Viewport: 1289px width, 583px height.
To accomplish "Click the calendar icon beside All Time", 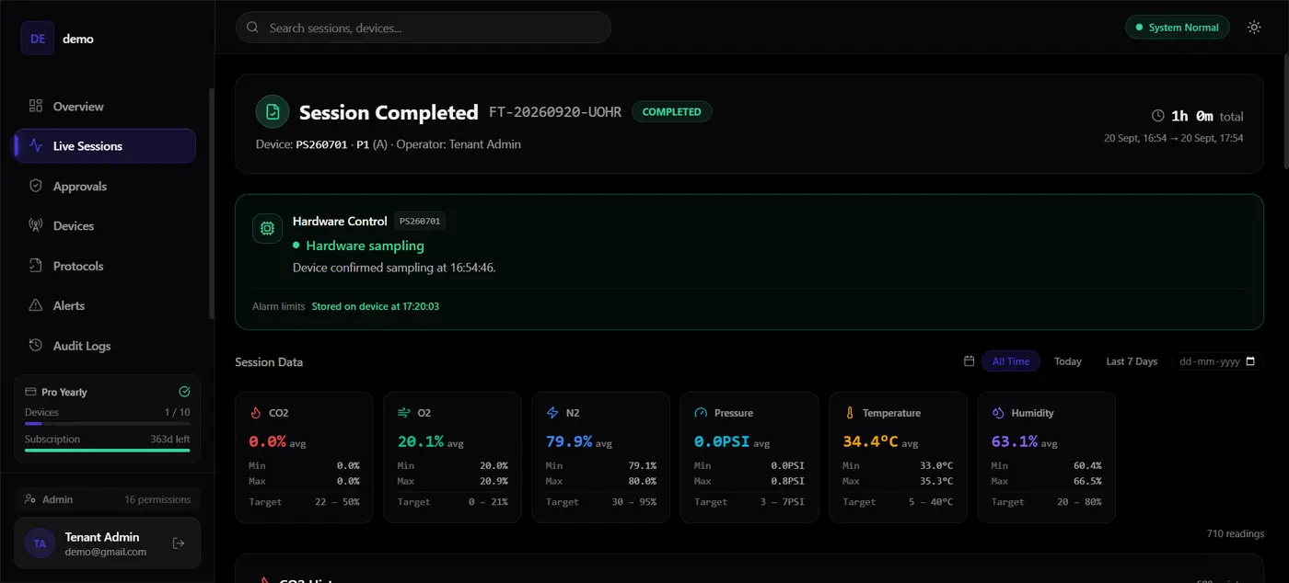I will (x=969, y=361).
